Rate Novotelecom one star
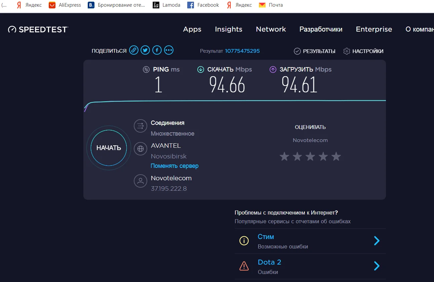434x282 pixels. (x=284, y=156)
